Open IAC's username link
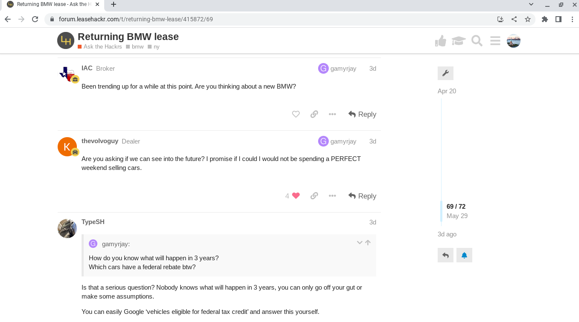Screen dimensions: 579x322 [87, 68]
